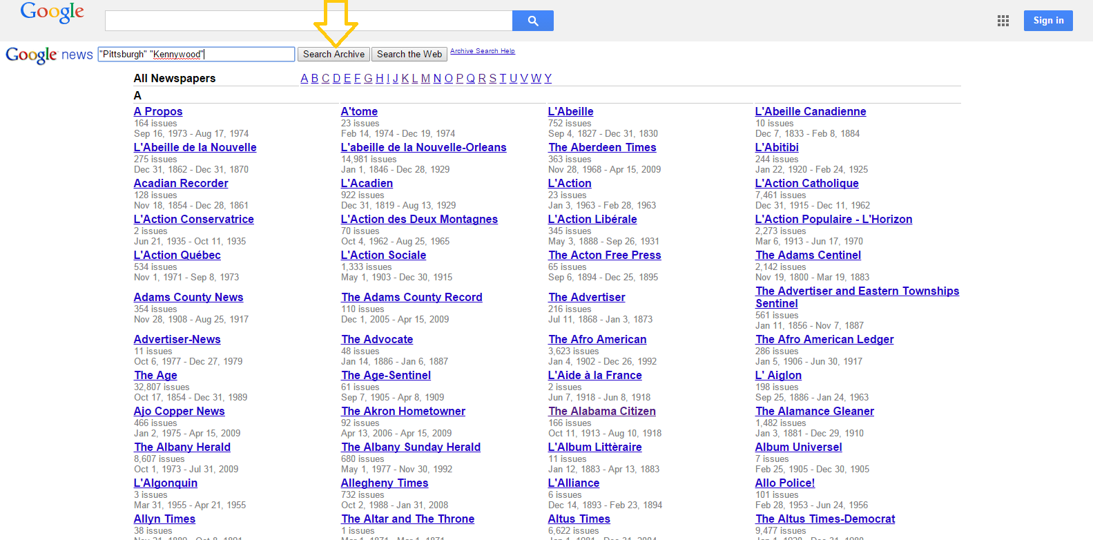This screenshot has height=540, width=1093.
Task: Open L'abeille de la Nouvelle-Orleans
Action: pyautogui.click(x=424, y=148)
